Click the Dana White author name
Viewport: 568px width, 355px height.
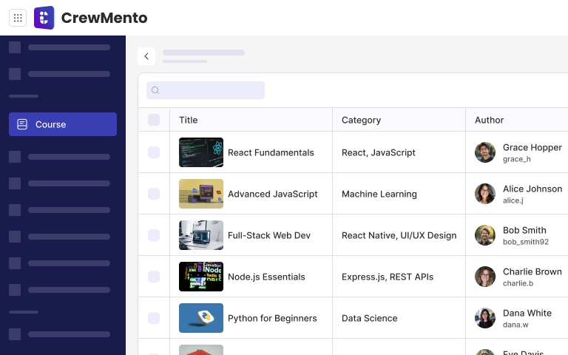[527, 313]
